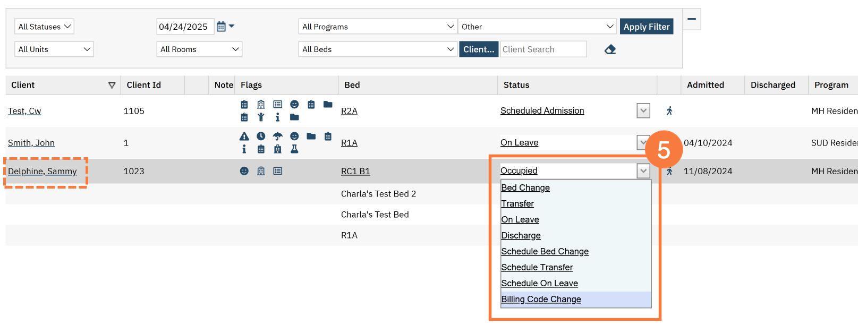Choose Billing Code Change from the status menu

pos(541,299)
